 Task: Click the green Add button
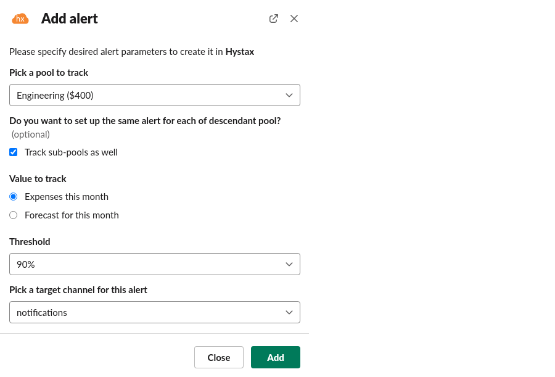pyautogui.click(x=275, y=357)
